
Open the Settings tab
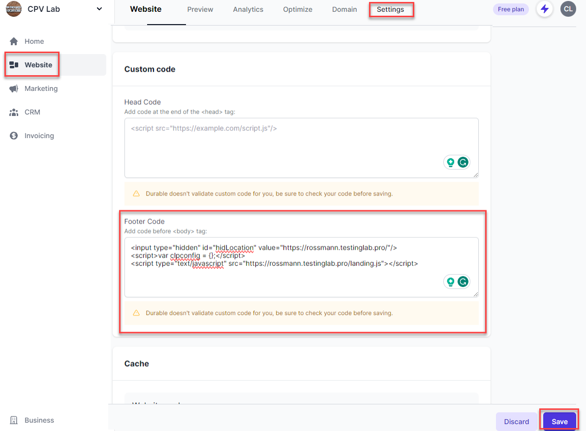click(390, 9)
